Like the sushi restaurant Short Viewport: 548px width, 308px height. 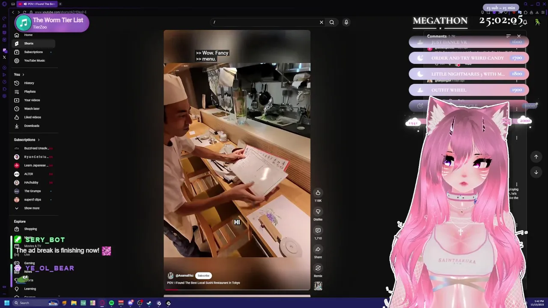point(318,192)
